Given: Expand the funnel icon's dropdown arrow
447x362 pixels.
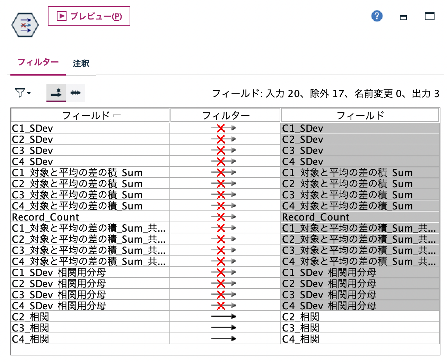Looking at the screenshot, I should 28,94.
